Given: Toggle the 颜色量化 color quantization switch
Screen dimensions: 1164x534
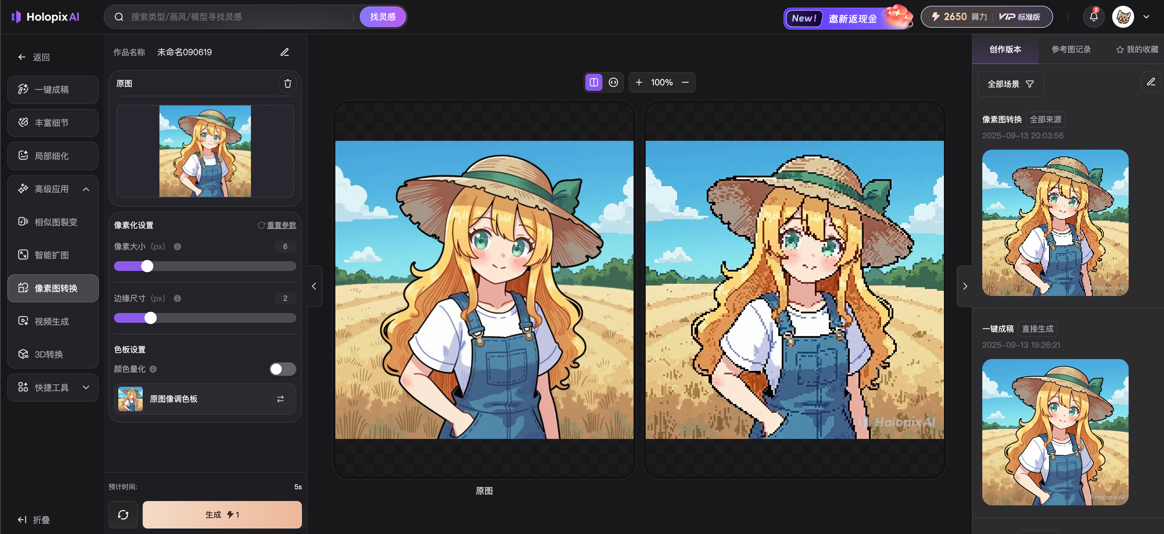Looking at the screenshot, I should point(282,369).
